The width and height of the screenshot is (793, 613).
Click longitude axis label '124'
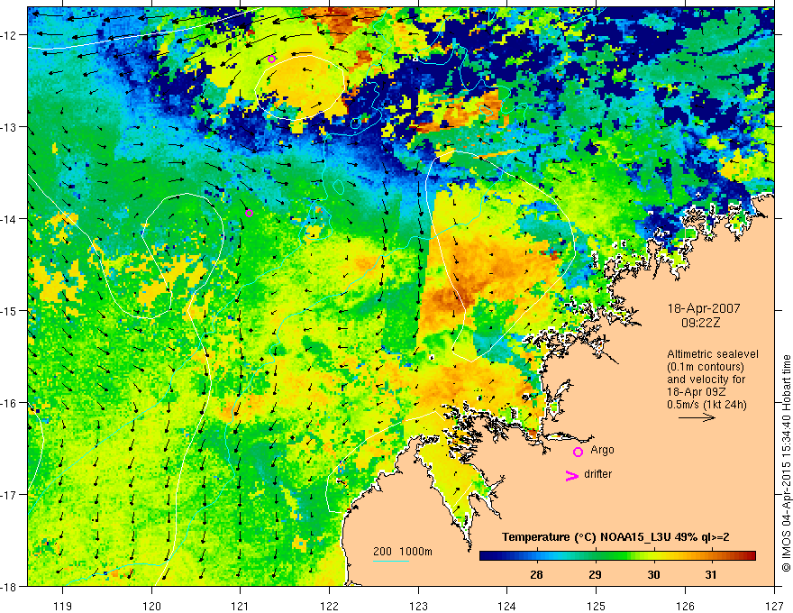pyautogui.click(x=507, y=606)
